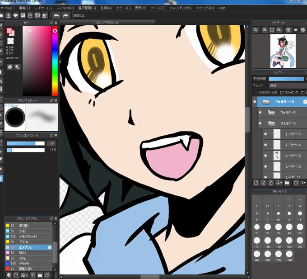Screen dimensions: 307x279
Task: Open settings gear of Folder-16 layer
Action: pyautogui.click(x=305, y=102)
